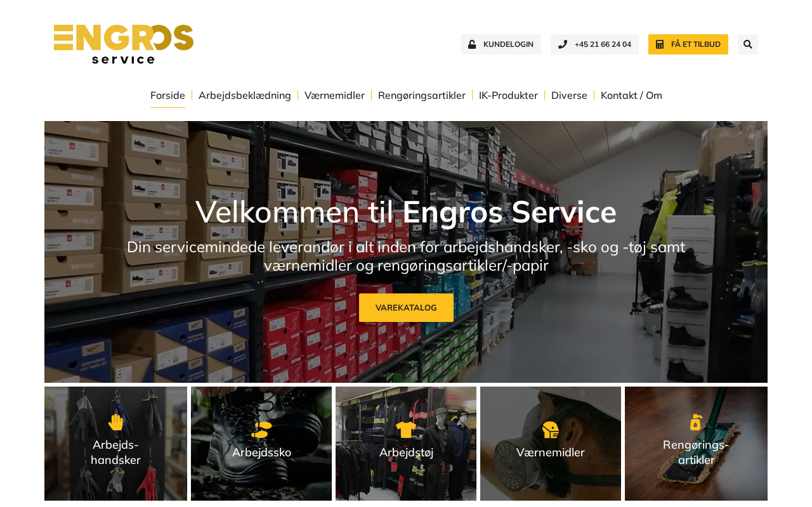Click the t-shirt icon above Arbejdstøj
Image resolution: width=812 pixels, height=507 pixels.
[x=406, y=430]
